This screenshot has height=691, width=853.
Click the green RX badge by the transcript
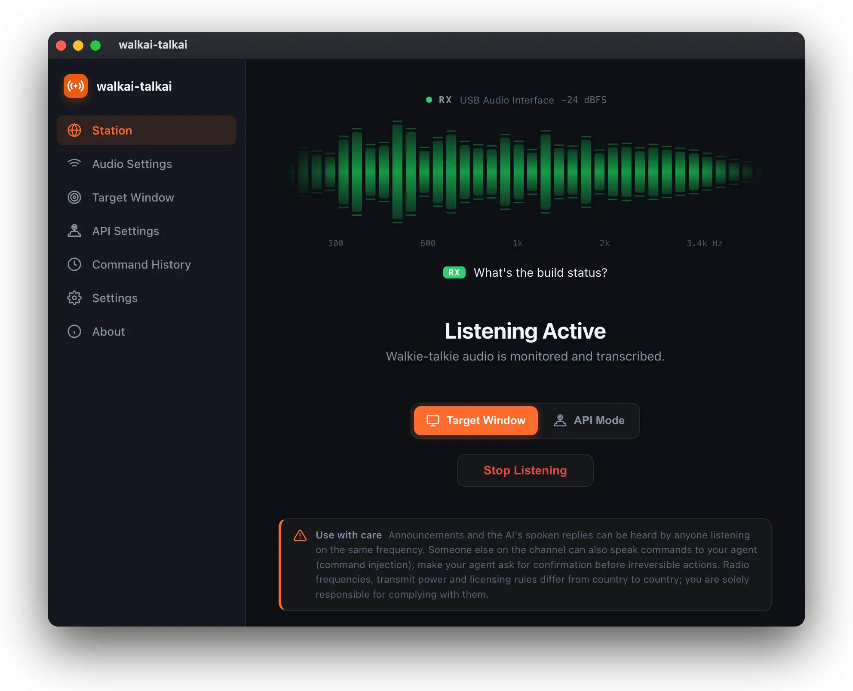point(454,272)
